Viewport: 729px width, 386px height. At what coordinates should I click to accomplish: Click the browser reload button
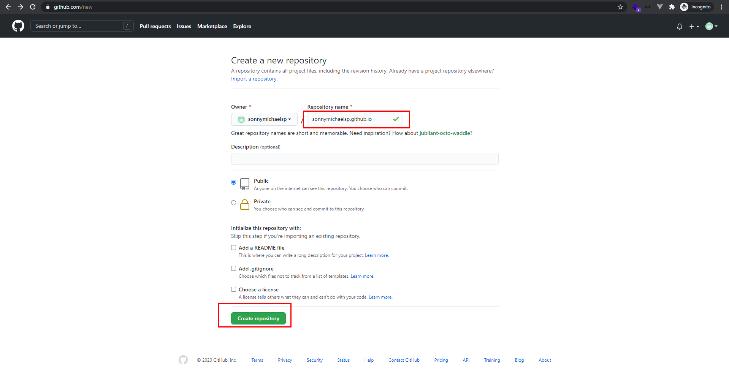33,7
